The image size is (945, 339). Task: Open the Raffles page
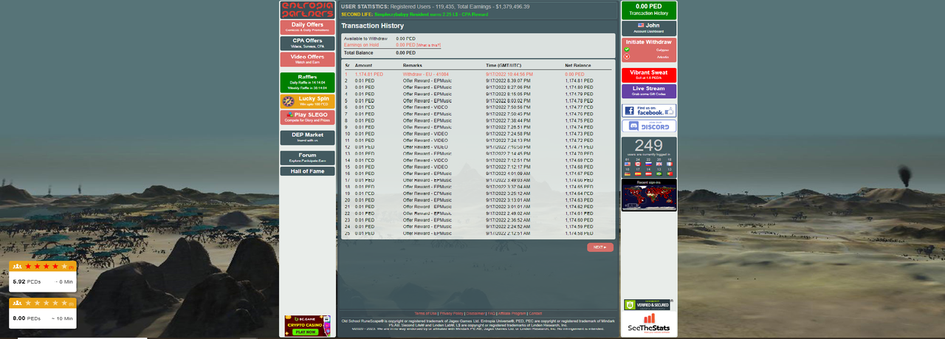[x=307, y=83]
